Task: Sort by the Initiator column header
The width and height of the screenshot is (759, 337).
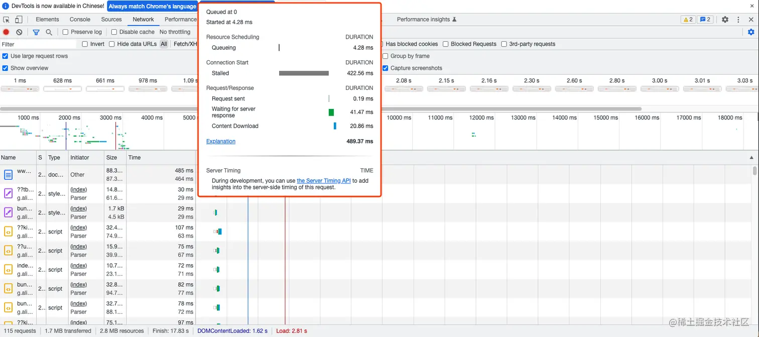Action: (86, 158)
